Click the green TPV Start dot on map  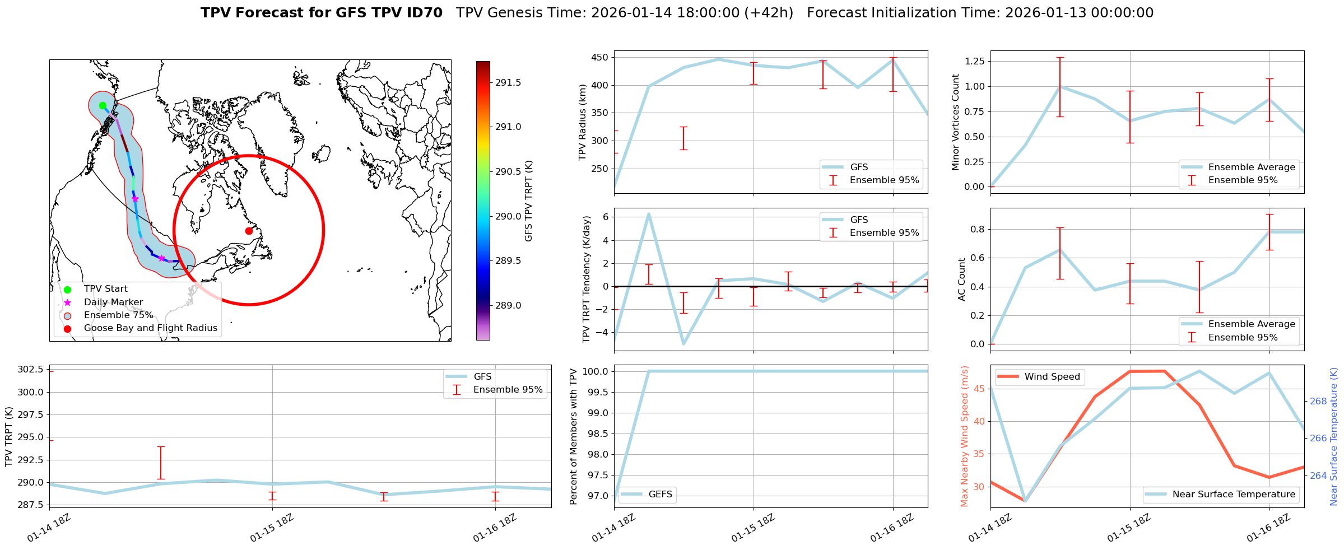coord(103,105)
